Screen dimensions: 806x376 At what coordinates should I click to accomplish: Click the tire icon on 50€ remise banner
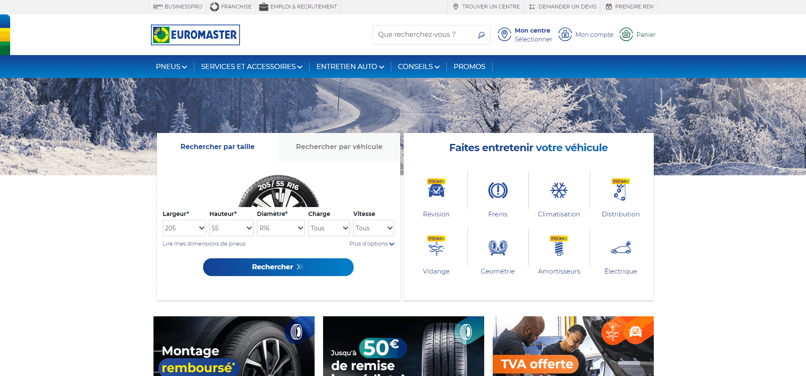pyautogui.click(x=466, y=332)
